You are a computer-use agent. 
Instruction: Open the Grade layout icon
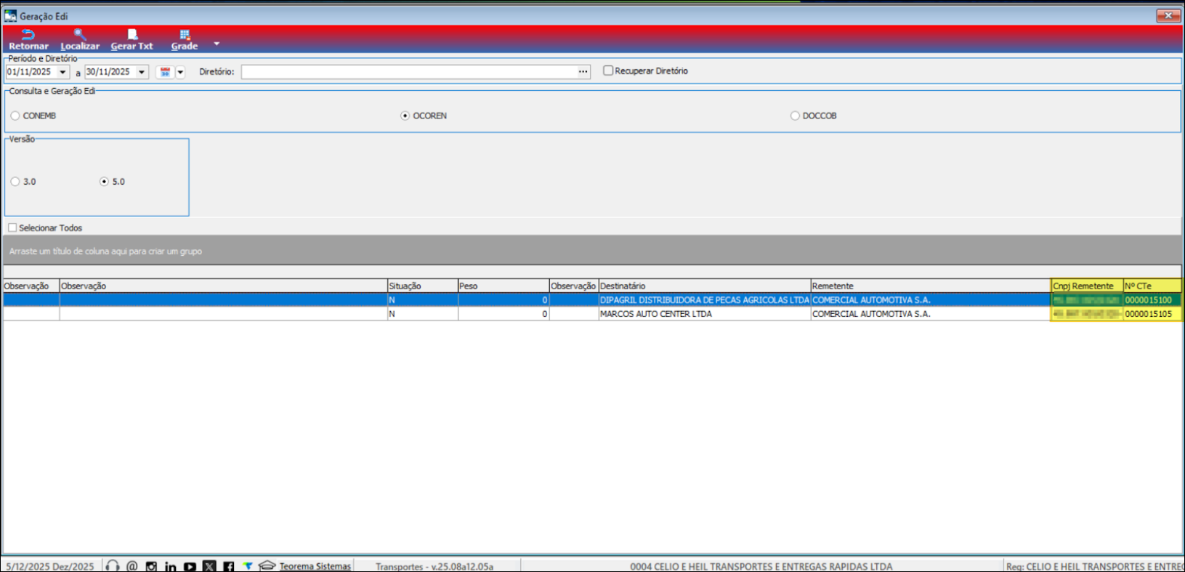click(185, 35)
